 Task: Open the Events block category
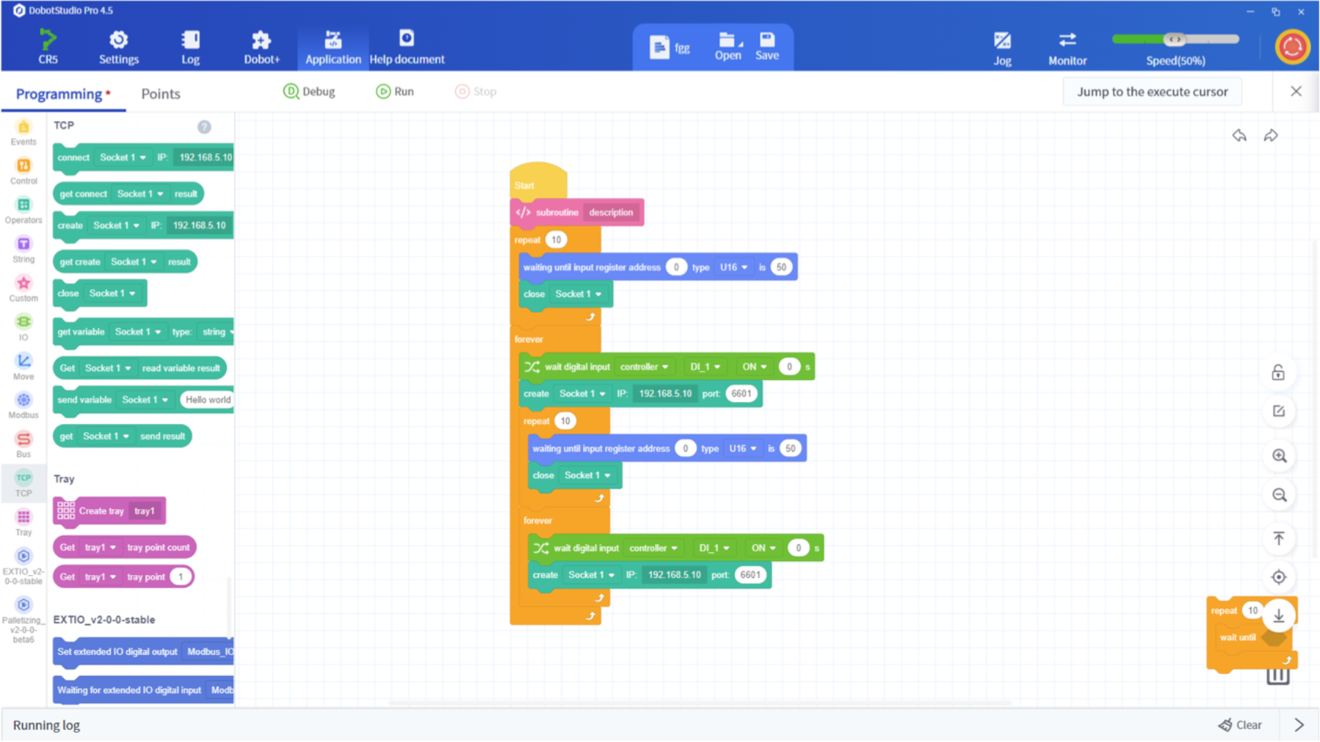click(23, 132)
